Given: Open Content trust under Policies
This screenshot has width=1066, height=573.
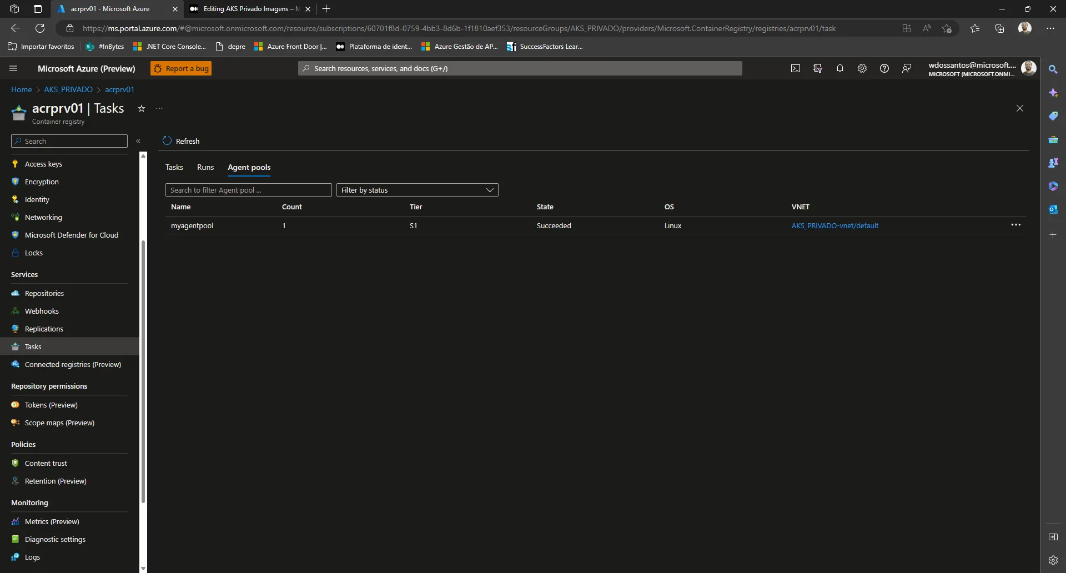Looking at the screenshot, I should [46, 463].
